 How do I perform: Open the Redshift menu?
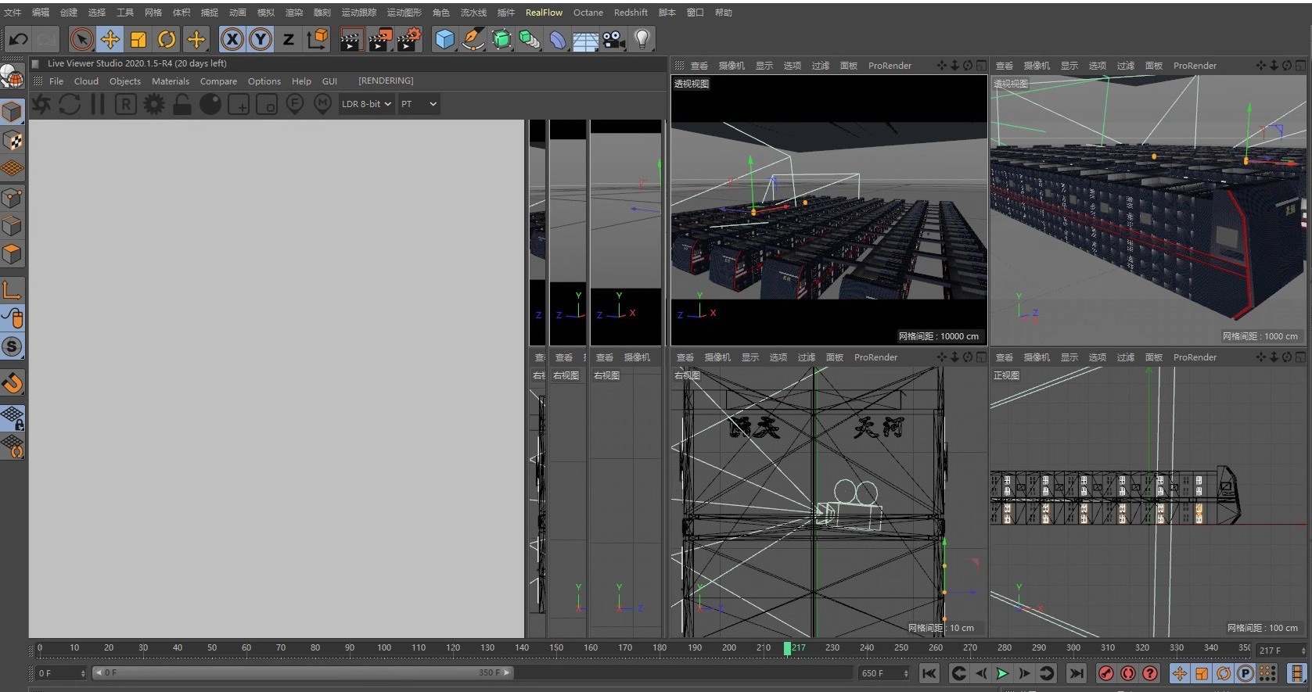pos(631,13)
